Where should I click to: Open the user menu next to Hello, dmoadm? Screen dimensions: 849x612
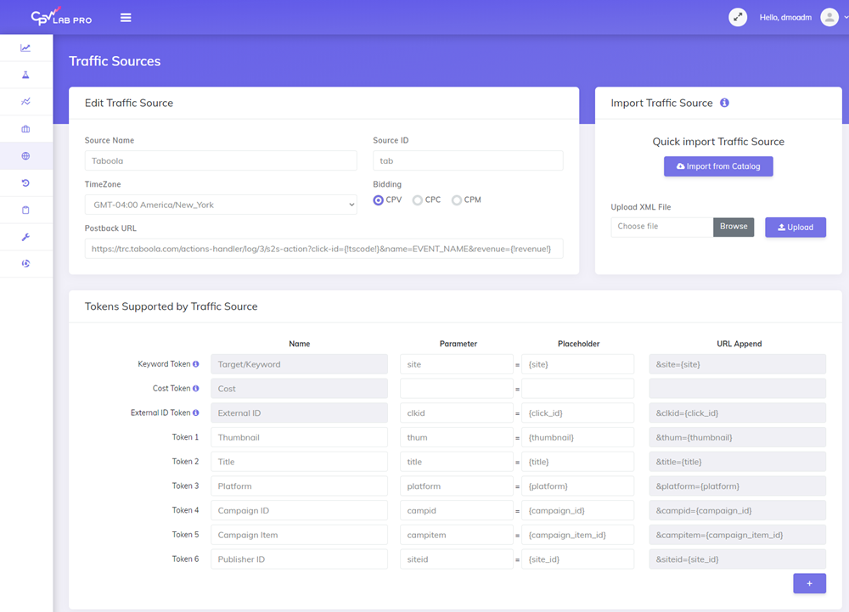(x=830, y=17)
